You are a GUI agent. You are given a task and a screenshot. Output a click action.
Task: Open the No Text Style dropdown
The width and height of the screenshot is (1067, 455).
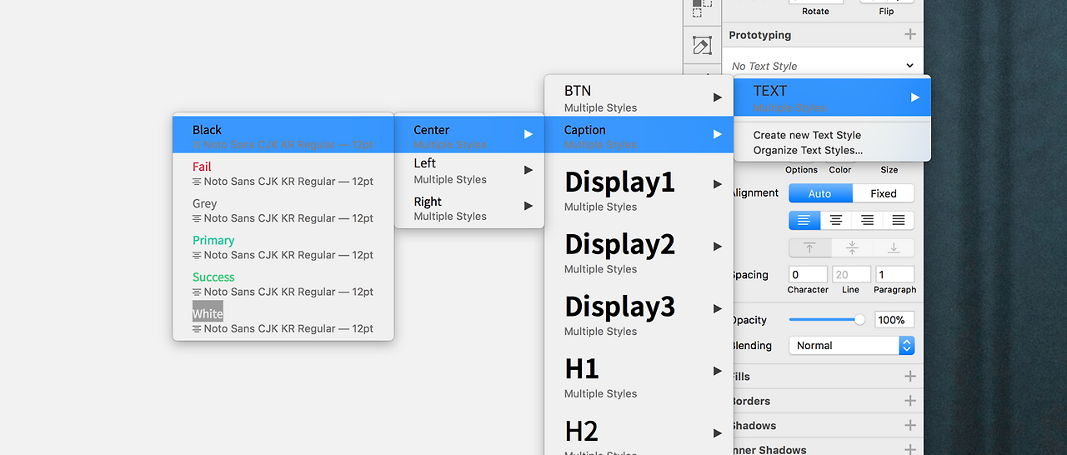tap(823, 66)
